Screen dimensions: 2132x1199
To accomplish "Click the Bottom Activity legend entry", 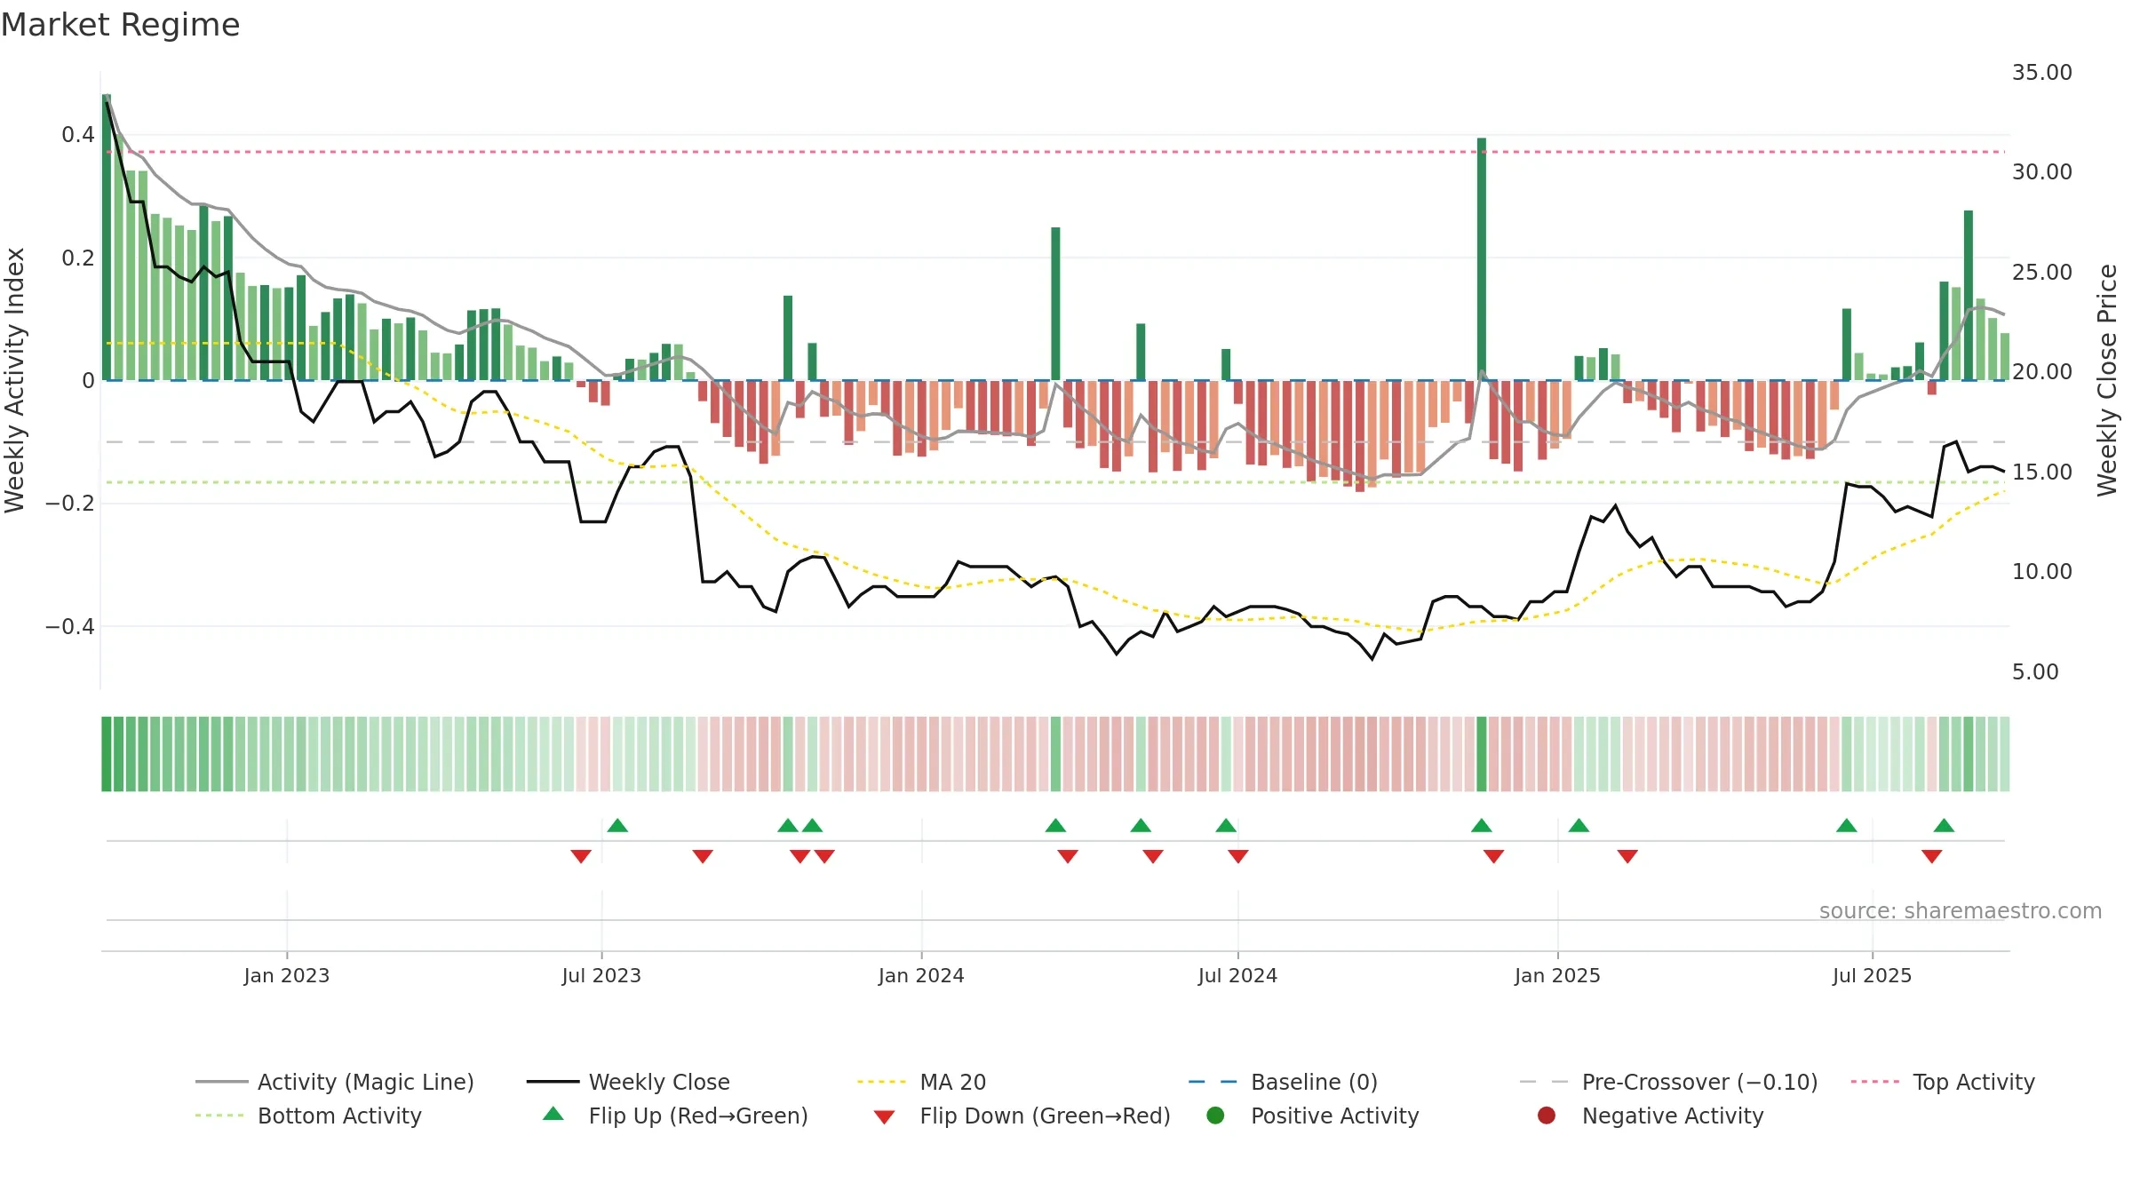I will pyautogui.click(x=308, y=1116).
